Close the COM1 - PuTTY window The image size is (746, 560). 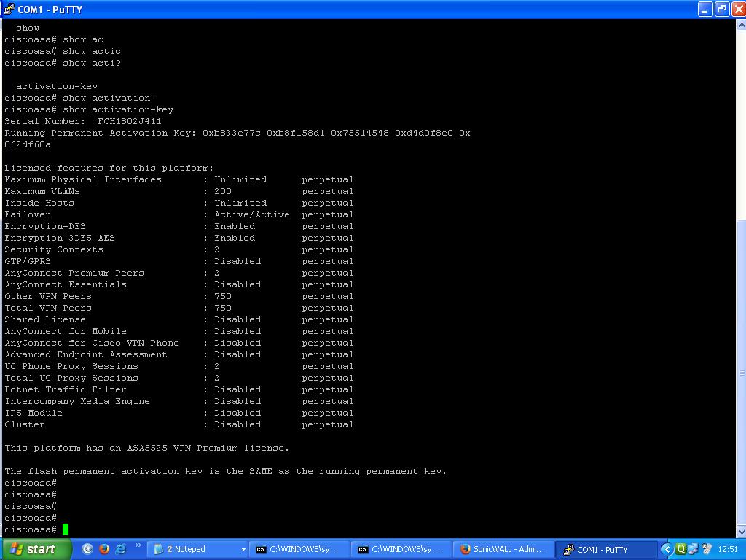(x=738, y=9)
